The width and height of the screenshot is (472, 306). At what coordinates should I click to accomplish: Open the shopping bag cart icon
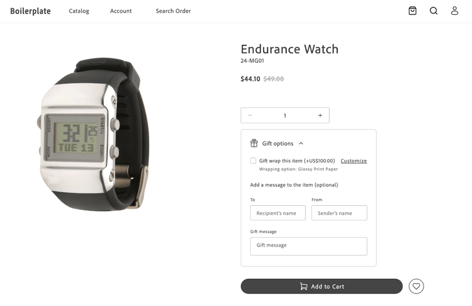click(412, 11)
